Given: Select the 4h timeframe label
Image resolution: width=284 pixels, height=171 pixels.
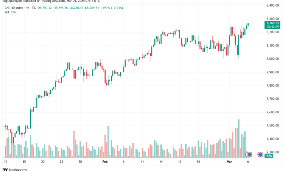Looking at the screenshot, I should (28, 8).
